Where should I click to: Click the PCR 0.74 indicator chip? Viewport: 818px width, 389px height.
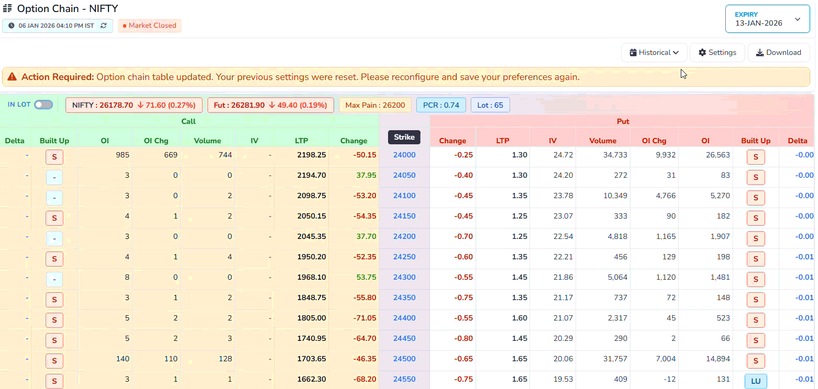click(x=441, y=105)
